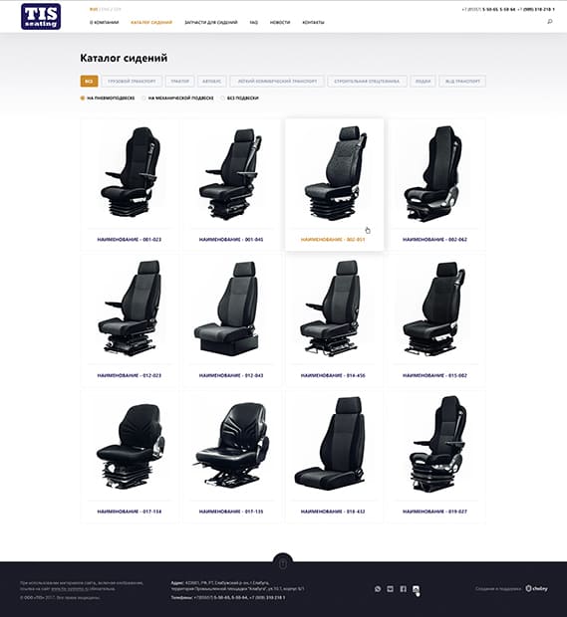Filter by 'Трактор' category tab
The height and width of the screenshot is (617, 567).
pyautogui.click(x=180, y=81)
